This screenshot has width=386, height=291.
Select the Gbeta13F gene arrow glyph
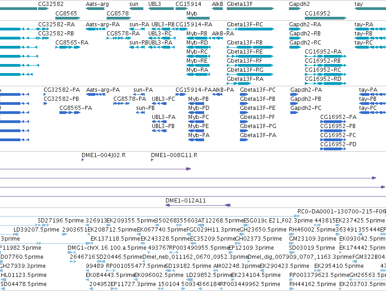point(250,9)
